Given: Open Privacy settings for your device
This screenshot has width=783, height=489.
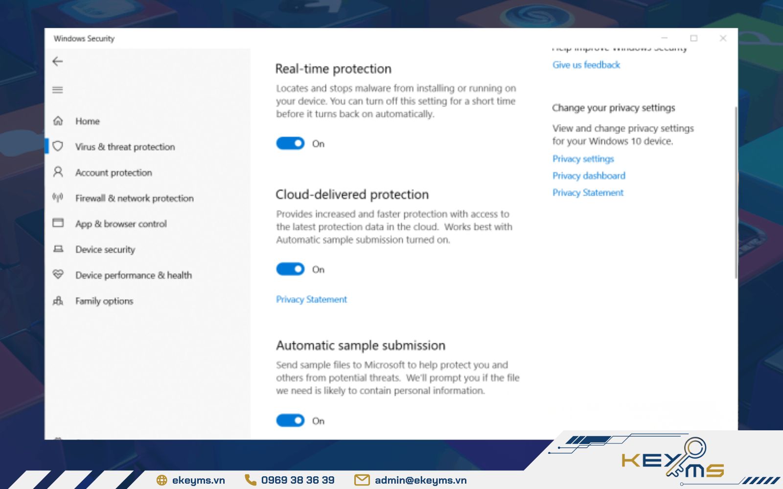Looking at the screenshot, I should pyautogui.click(x=583, y=158).
